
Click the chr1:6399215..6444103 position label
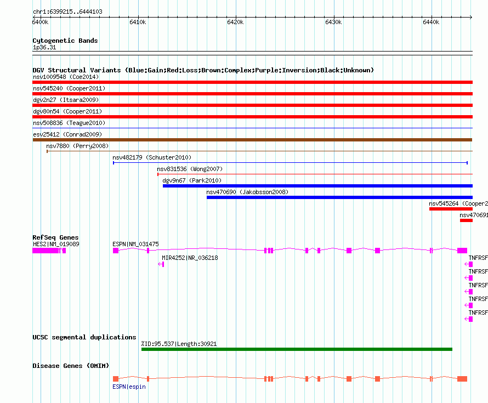(67, 12)
